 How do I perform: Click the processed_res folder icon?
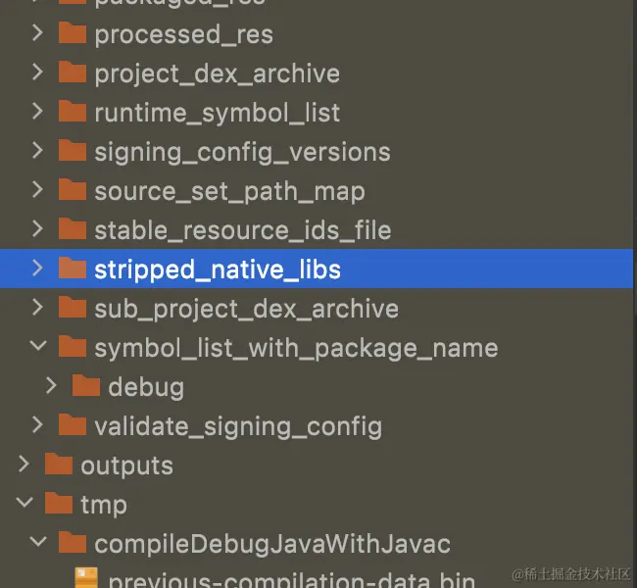point(73,33)
